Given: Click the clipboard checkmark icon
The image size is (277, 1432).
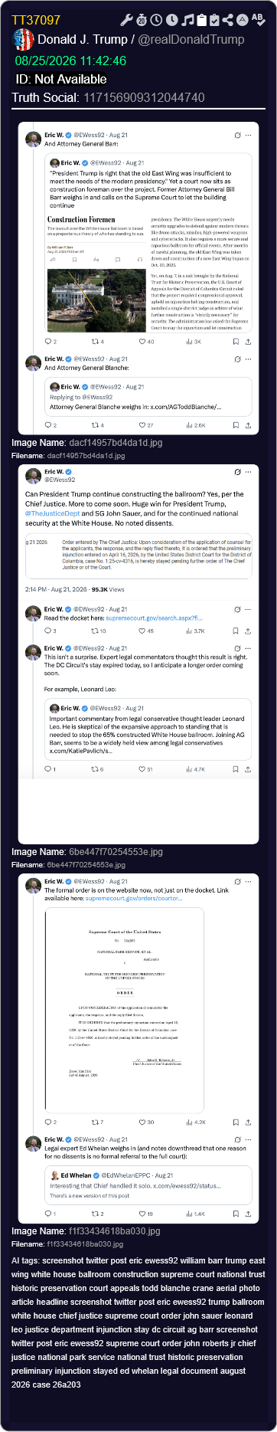Looking at the screenshot, I should coord(215,20).
